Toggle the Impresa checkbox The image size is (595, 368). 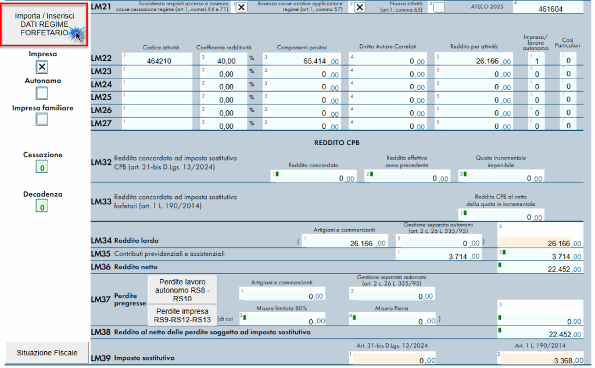42,67
